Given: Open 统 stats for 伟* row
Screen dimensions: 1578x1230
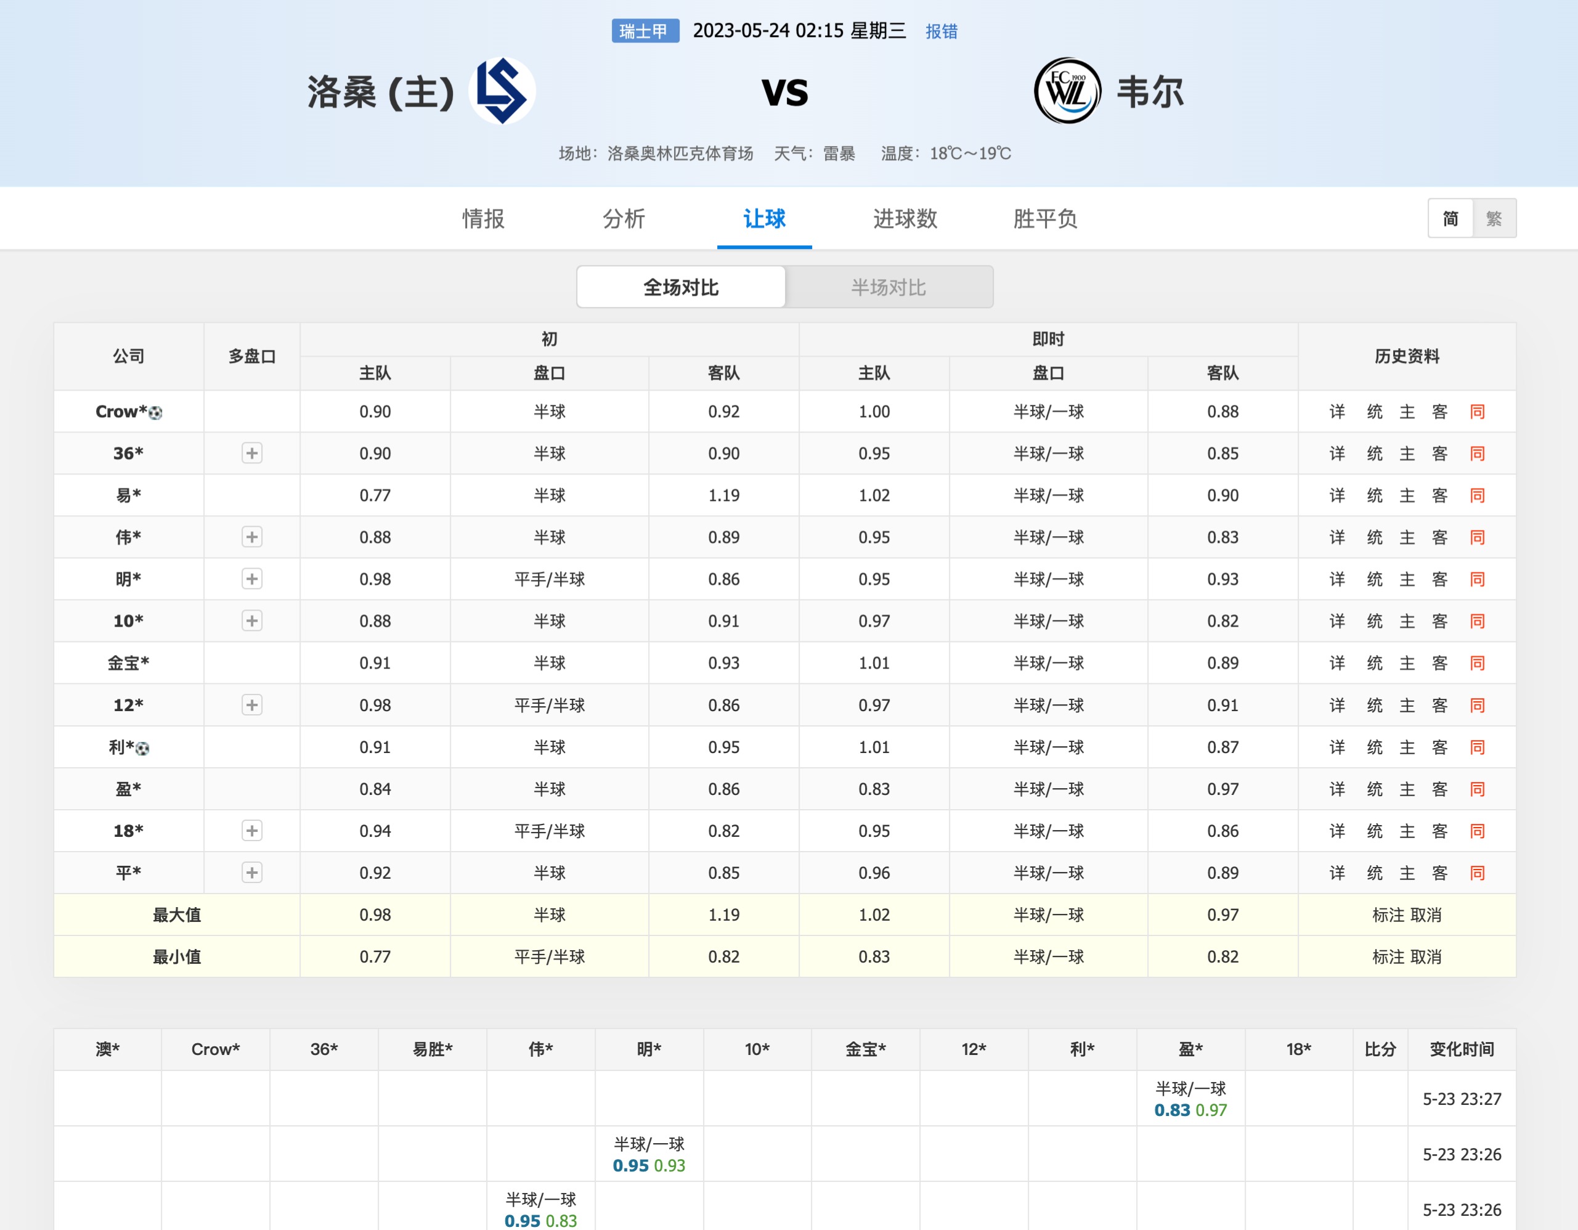Looking at the screenshot, I should click(1374, 537).
